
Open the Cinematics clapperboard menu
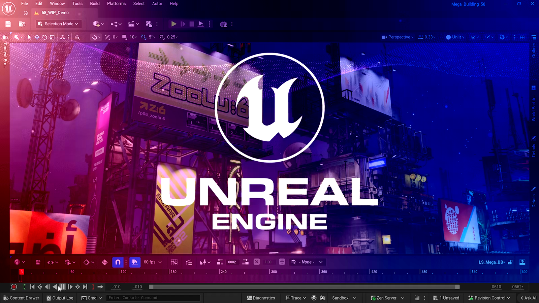[x=133, y=24]
